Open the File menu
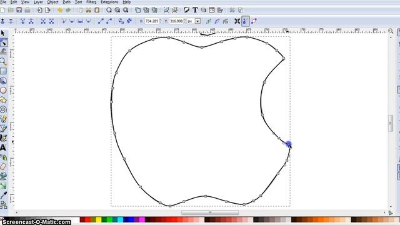This screenshot has width=400, height=225. tap(3, 2)
